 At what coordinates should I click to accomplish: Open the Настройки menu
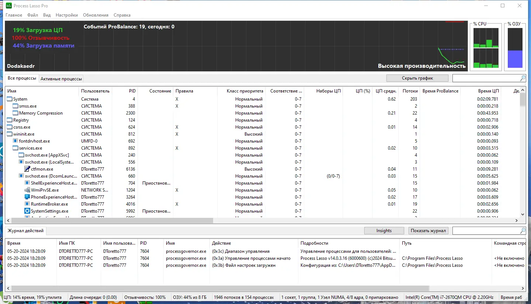[66, 15]
